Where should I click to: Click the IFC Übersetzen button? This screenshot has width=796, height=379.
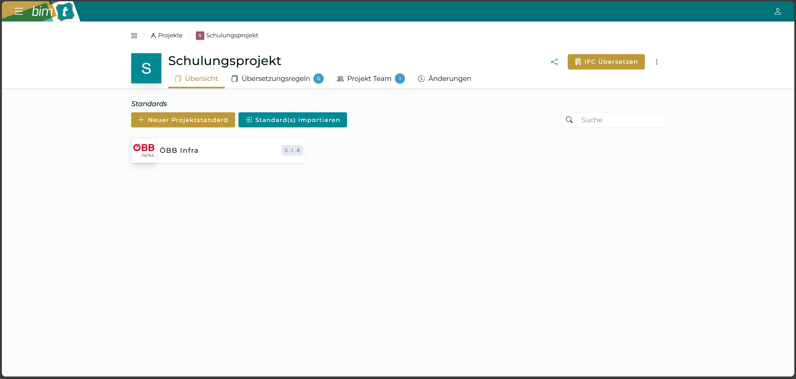click(x=606, y=62)
